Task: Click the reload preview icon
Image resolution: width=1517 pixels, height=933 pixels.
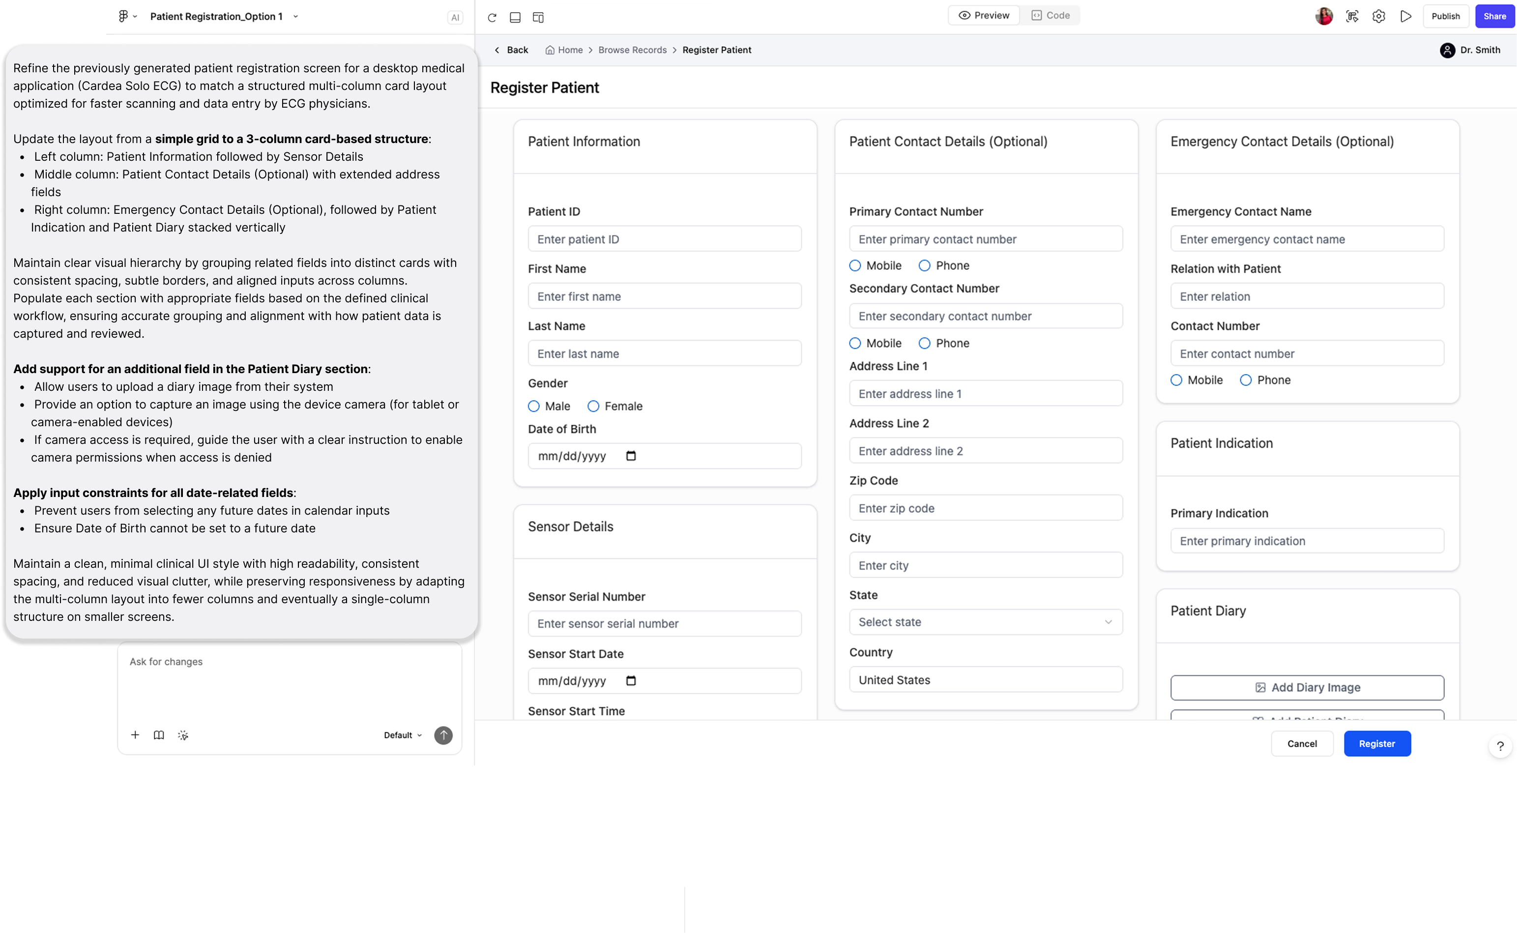Action: (x=492, y=17)
